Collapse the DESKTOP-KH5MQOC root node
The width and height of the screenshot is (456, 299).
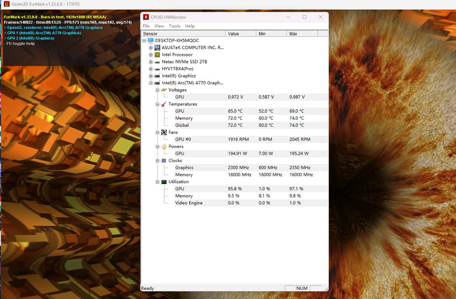144,40
